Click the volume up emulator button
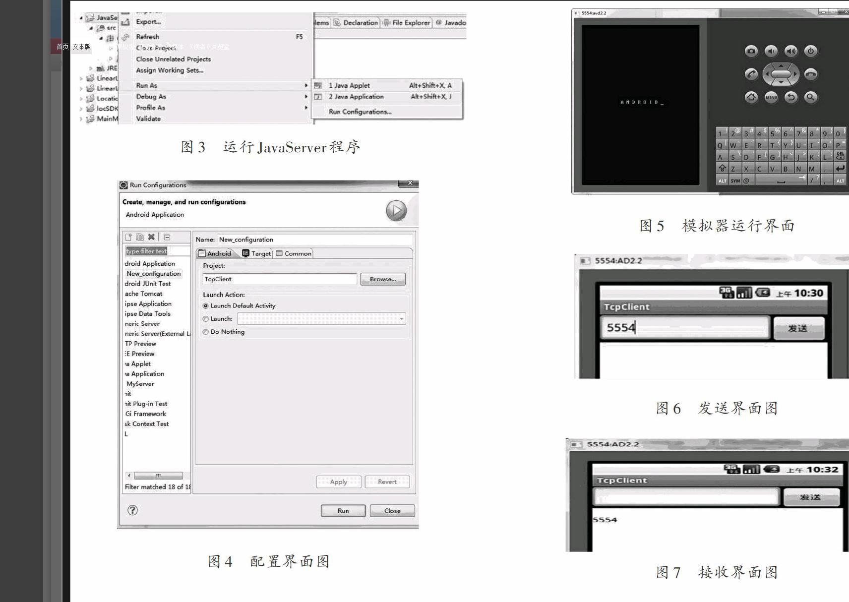The width and height of the screenshot is (849, 602). tap(791, 51)
